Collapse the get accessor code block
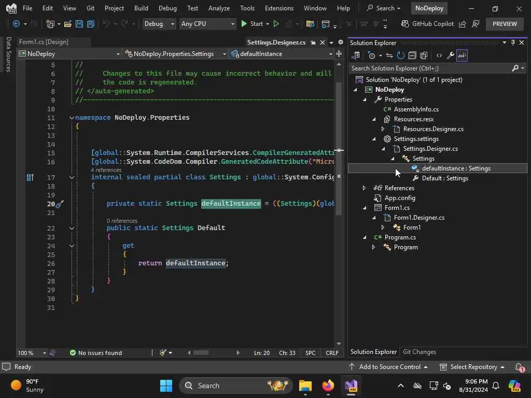 (x=72, y=246)
